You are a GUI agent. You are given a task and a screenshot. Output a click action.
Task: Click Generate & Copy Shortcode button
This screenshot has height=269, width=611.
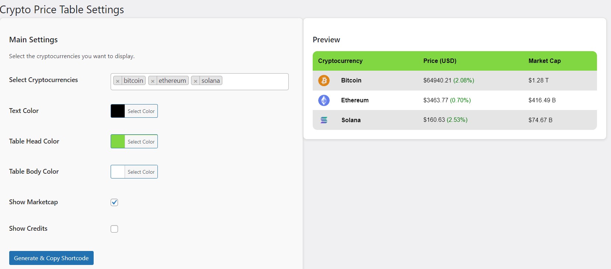coord(51,258)
